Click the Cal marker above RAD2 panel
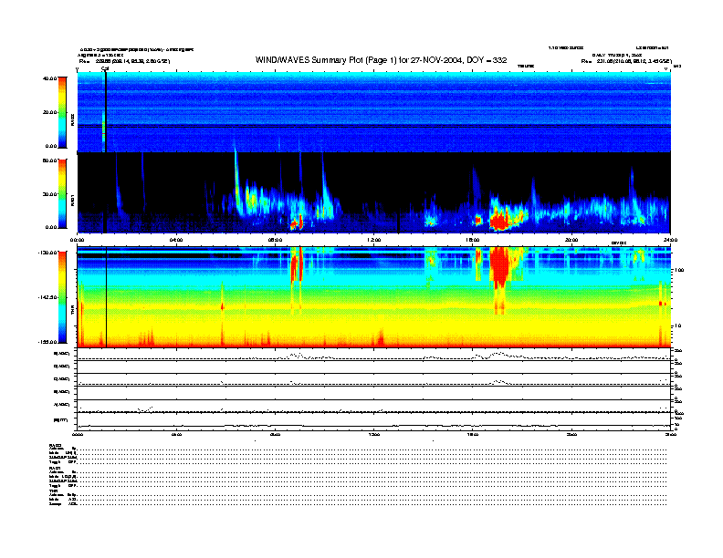 pyautogui.click(x=104, y=68)
